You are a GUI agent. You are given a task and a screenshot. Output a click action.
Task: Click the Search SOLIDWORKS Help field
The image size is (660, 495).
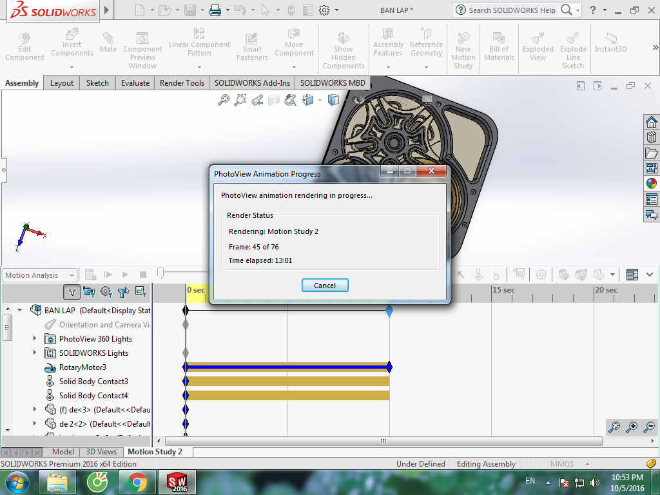tap(512, 10)
